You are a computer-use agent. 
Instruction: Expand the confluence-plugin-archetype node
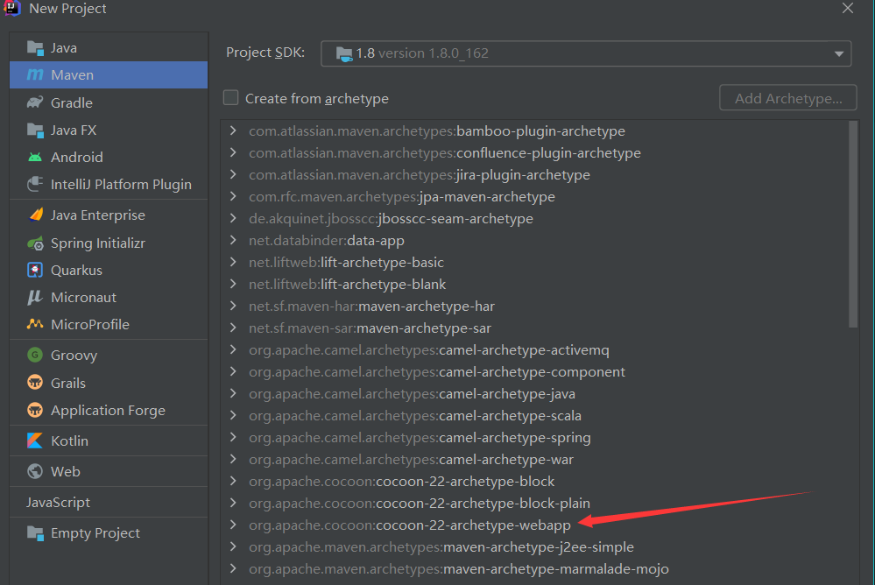(233, 152)
